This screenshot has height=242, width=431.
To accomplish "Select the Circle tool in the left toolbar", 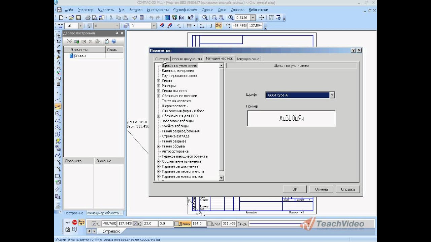I will click(x=58, y=114).
